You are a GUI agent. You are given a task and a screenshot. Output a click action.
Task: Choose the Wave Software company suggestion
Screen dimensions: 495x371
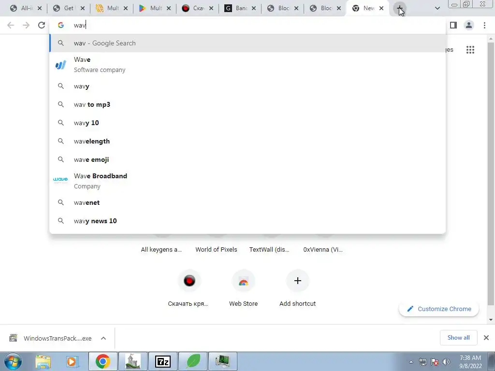(x=247, y=65)
